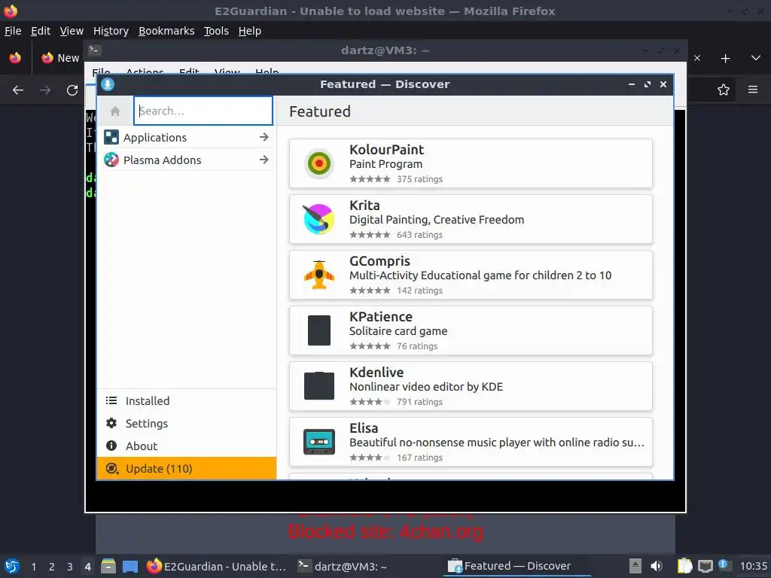Open Firefox Edit menu

pos(41,31)
